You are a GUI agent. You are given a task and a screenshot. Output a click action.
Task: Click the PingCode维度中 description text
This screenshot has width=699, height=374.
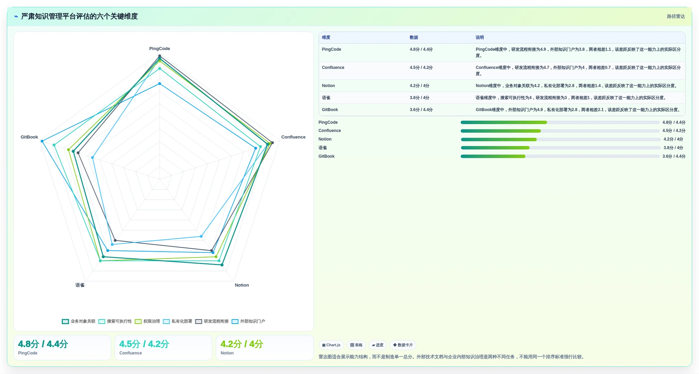(x=578, y=52)
